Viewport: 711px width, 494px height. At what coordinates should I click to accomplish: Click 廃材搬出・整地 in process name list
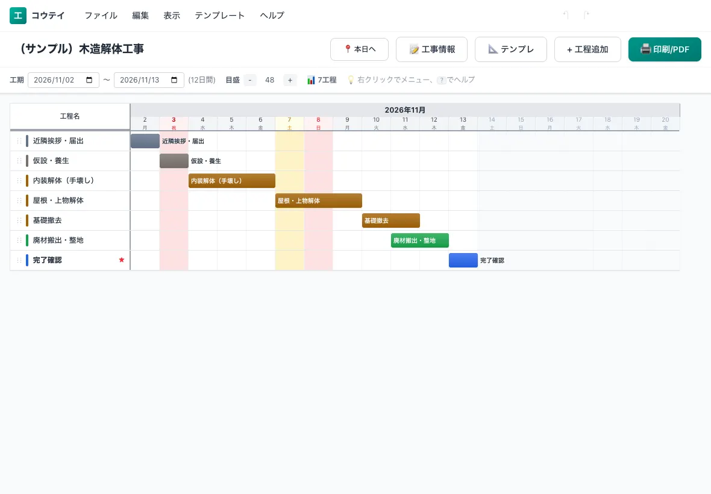pyautogui.click(x=58, y=240)
